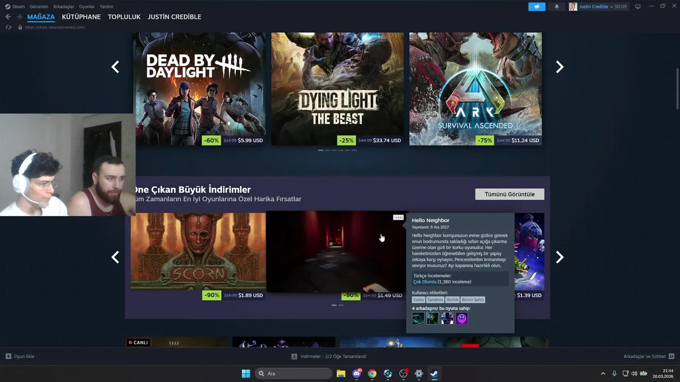Open the Oyunlar menu
Screen dimensions: 680x382
(87, 6)
